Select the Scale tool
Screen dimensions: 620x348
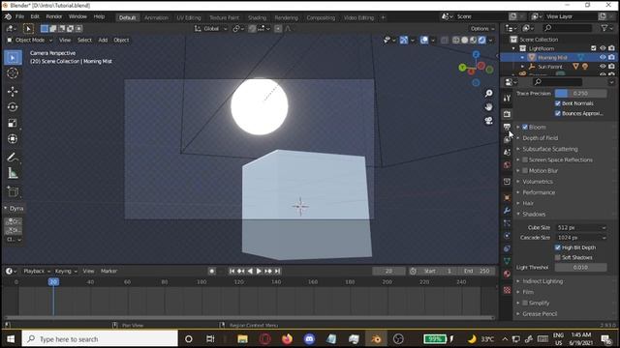13,123
